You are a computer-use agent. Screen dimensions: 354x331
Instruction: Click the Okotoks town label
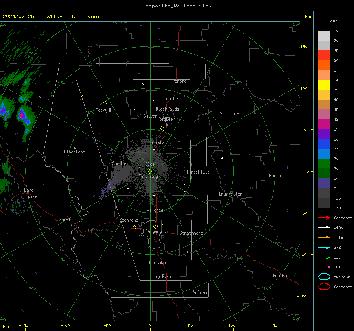(x=157, y=263)
